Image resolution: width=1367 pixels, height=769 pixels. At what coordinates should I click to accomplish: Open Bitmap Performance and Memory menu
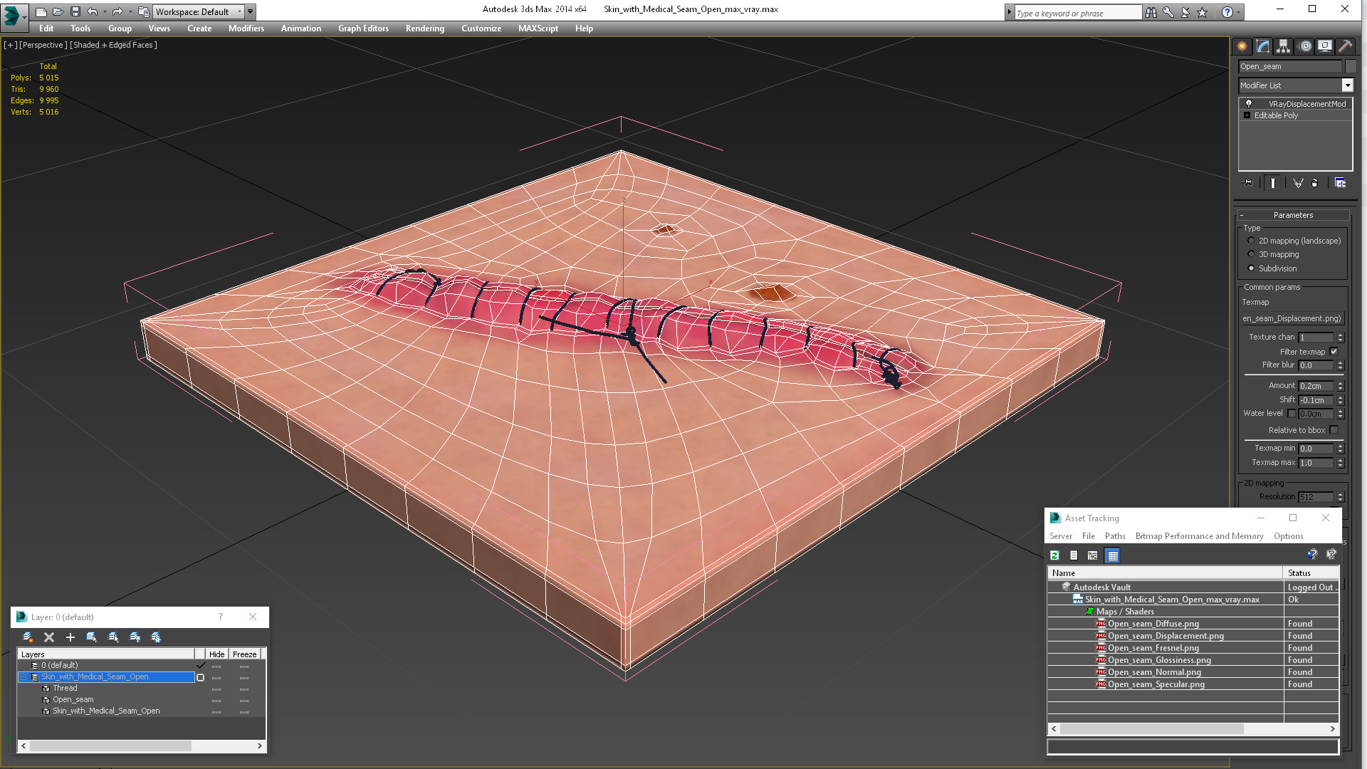pyautogui.click(x=1199, y=536)
